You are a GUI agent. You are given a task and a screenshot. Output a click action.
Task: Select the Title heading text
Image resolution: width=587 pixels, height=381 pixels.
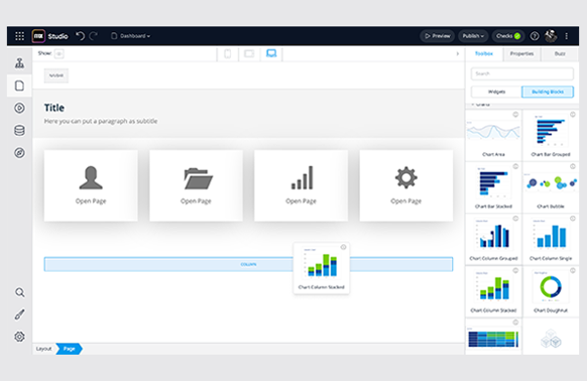point(54,107)
